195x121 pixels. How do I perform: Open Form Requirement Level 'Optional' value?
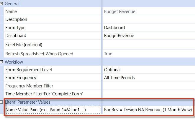[x=148, y=70]
